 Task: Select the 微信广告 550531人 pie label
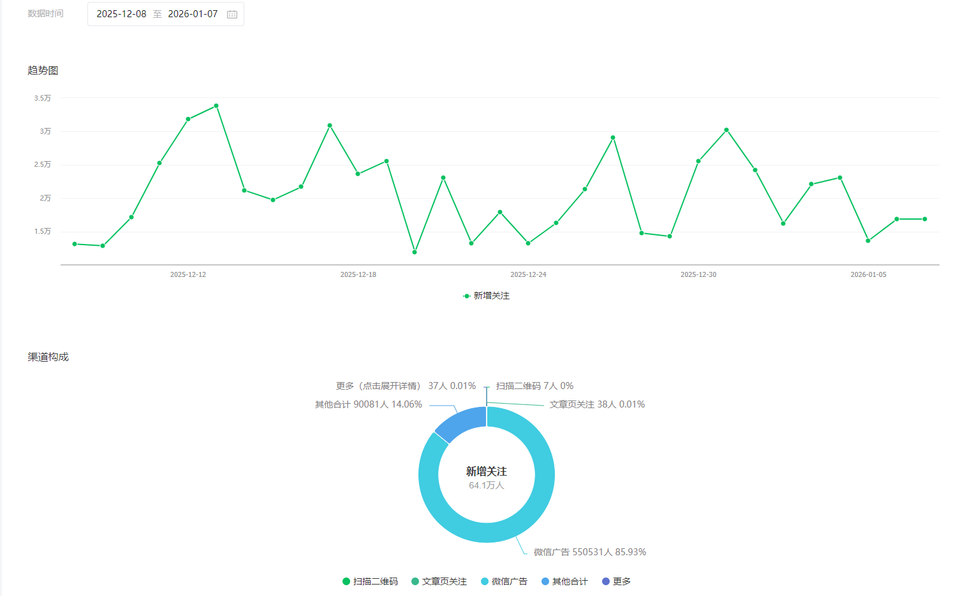click(x=589, y=552)
